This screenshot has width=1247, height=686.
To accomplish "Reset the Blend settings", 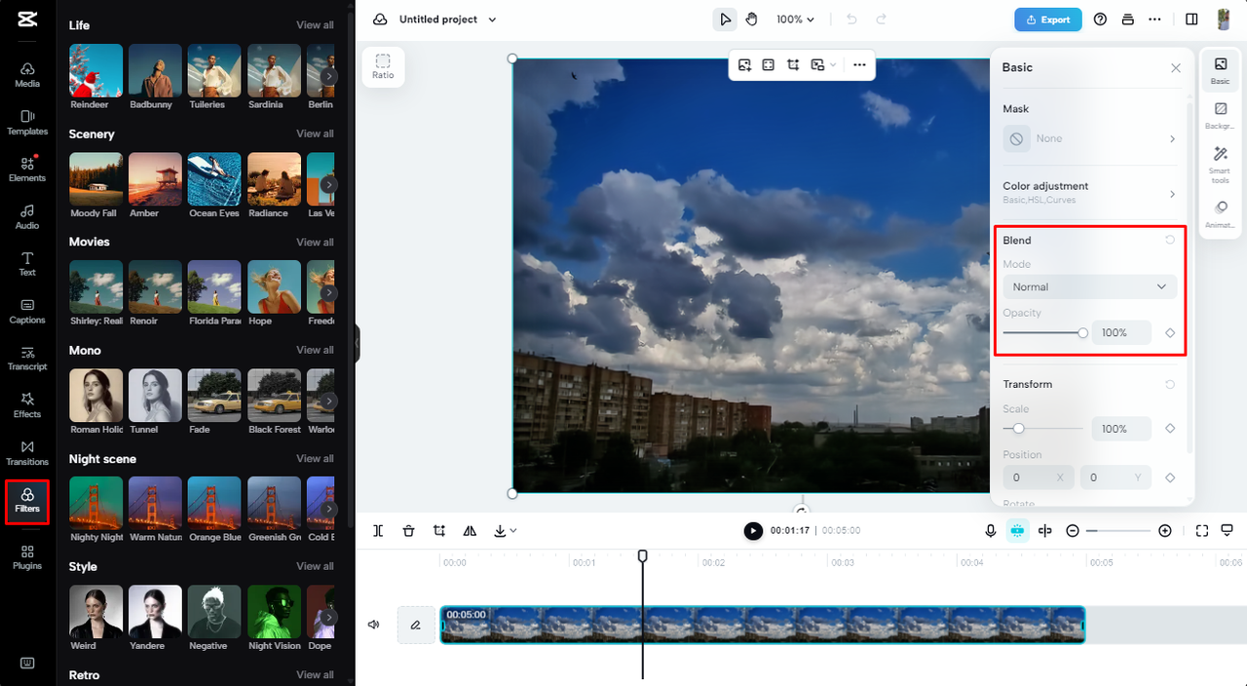I will [x=1170, y=240].
